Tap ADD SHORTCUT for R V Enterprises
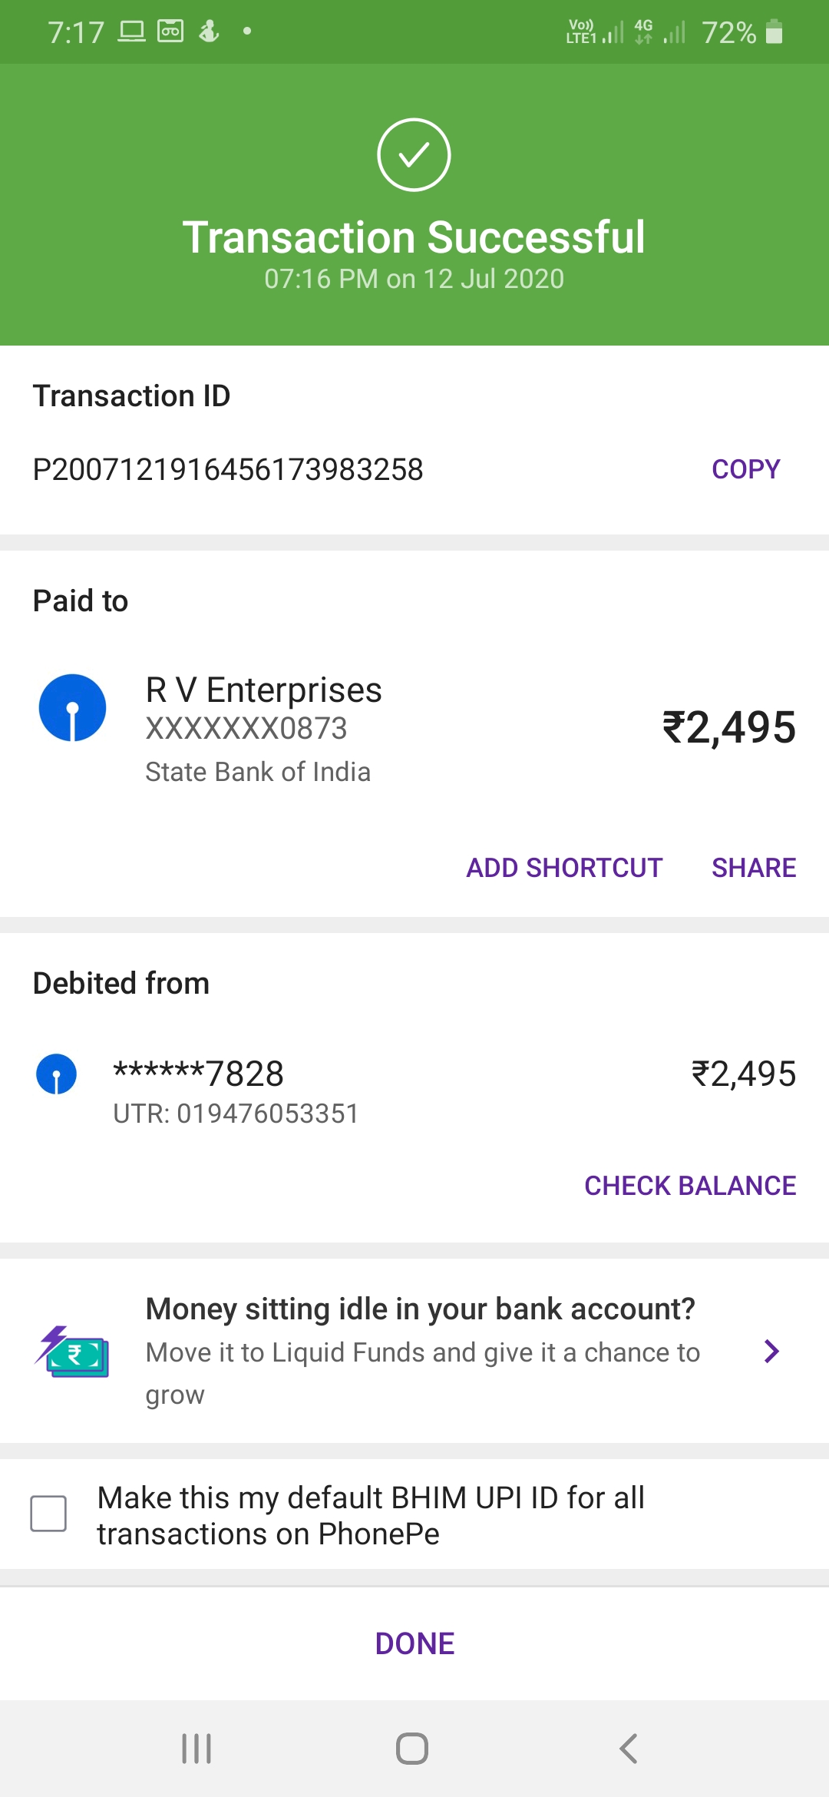This screenshot has height=1797, width=829. click(x=564, y=868)
